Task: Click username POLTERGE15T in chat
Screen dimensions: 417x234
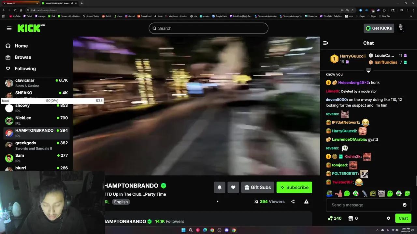Action: click(345, 174)
